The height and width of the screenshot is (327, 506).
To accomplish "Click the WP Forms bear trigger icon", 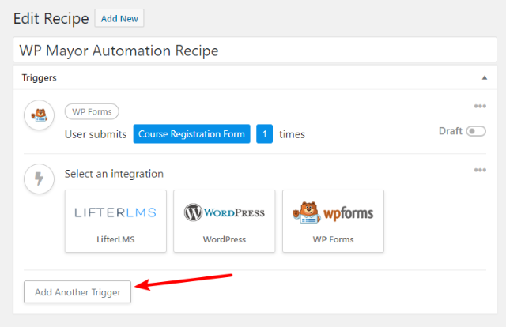I will [39, 115].
